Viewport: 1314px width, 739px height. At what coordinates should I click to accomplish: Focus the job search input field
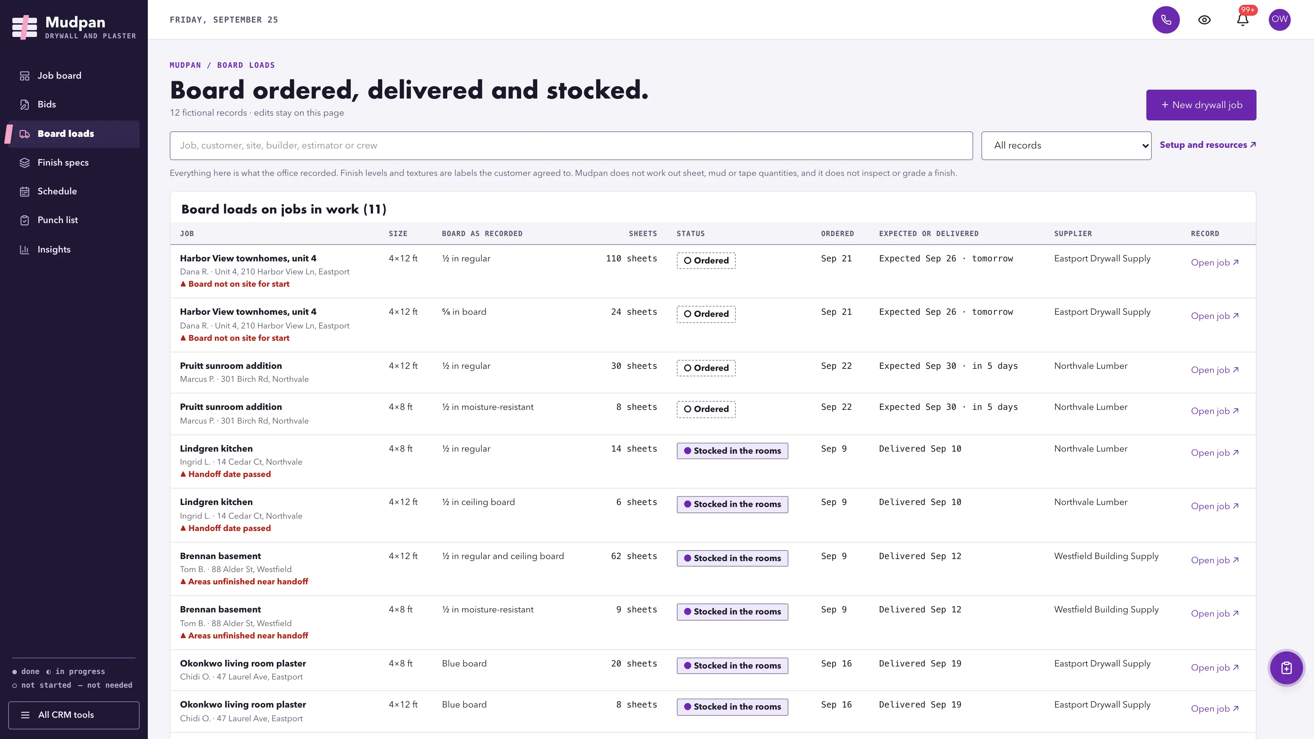click(x=571, y=146)
